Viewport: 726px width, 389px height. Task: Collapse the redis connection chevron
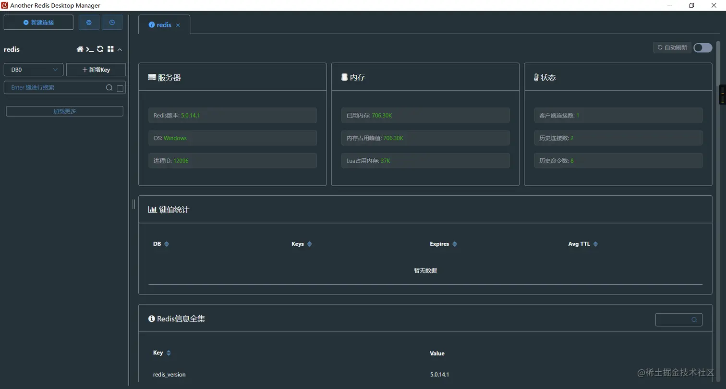[x=120, y=49]
